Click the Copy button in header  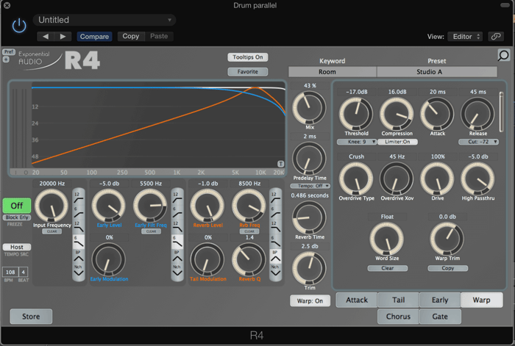point(131,37)
